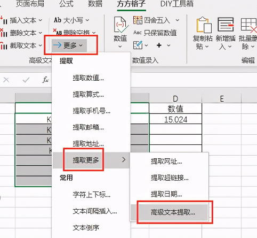Switch to the 公式 ribbon tab
This screenshot has height=238, width=257.
(x=66, y=4)
